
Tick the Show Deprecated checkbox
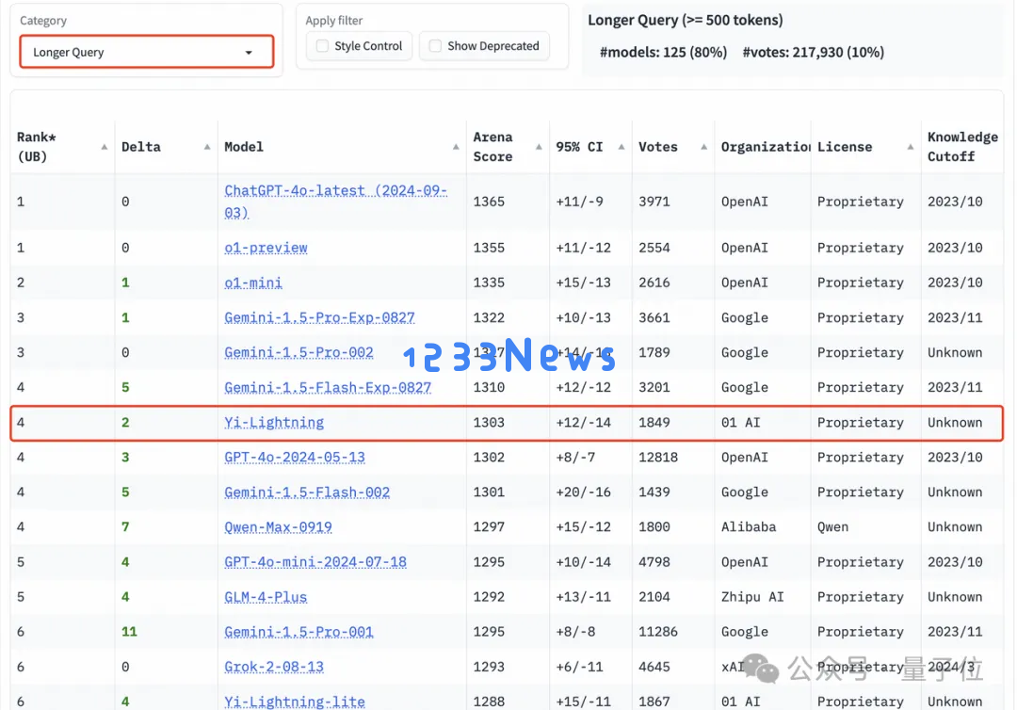(435, 46)
